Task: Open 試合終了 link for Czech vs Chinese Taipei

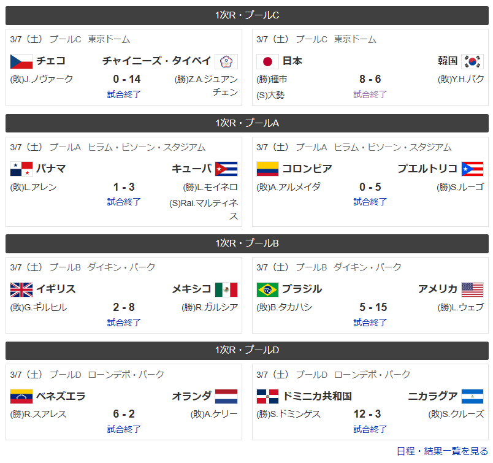Action: (x=124, y=94)
